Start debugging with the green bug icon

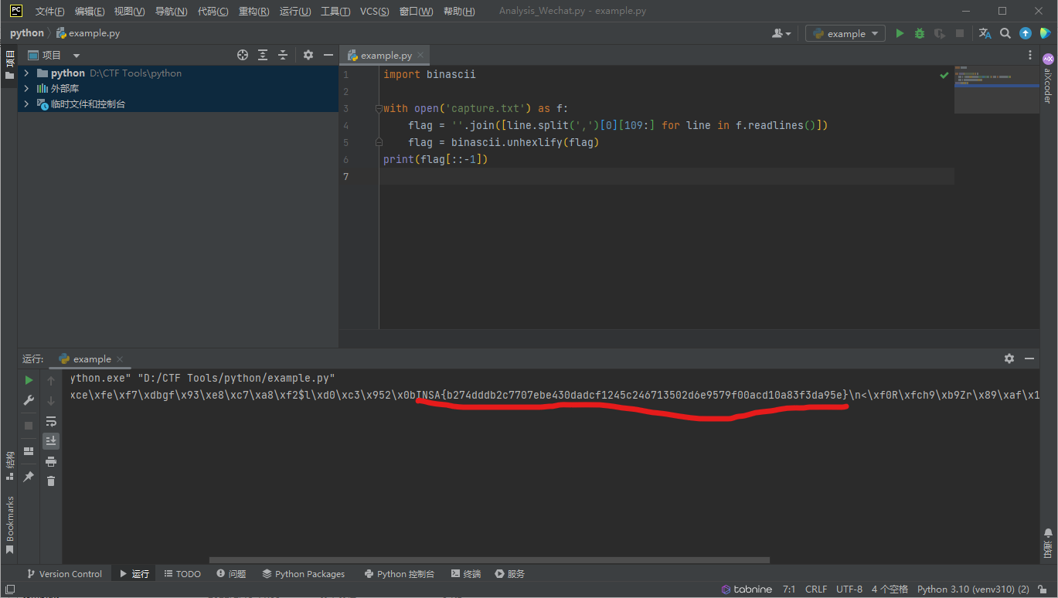point(920,33)
